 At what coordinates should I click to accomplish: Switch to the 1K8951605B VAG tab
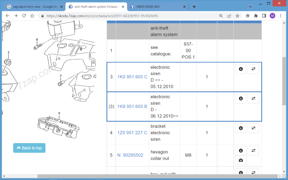pyautogui.click(x=157, y=7)
